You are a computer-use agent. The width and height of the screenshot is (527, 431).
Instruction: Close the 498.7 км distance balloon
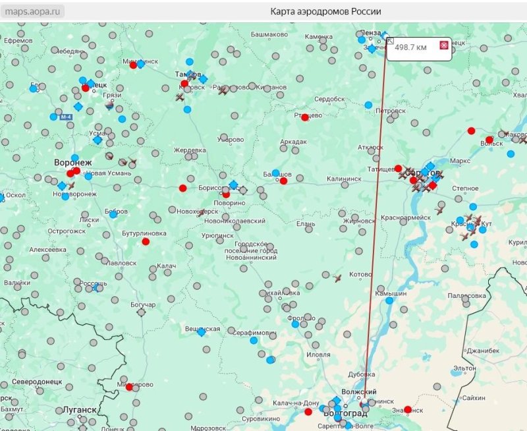tap(444, 45)
